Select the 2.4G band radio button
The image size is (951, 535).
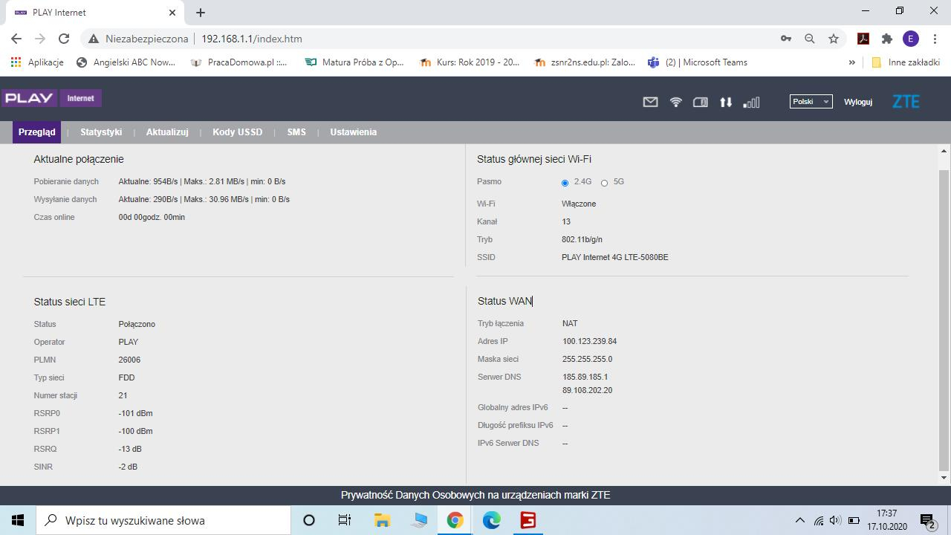coord(565,182)
